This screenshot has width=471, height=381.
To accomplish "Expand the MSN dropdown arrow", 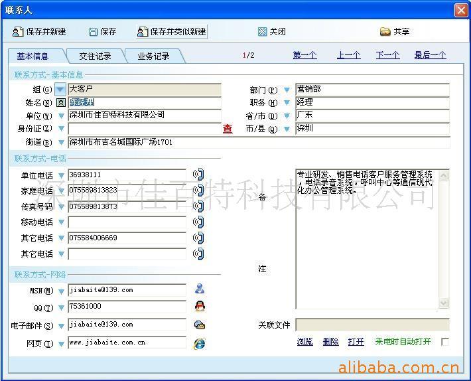I will pyautogui.click(x=61, y=291).
